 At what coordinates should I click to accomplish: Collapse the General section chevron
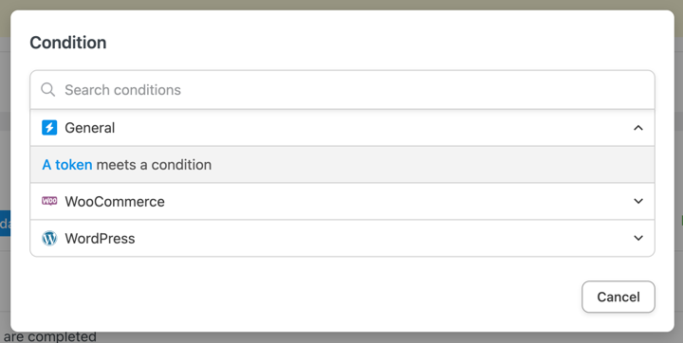click(638, 128)
